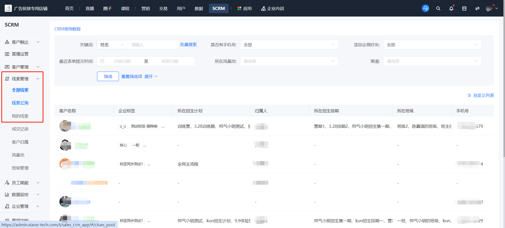Open the 数据 top menu

pyautogui.click(x=199, y=8)
